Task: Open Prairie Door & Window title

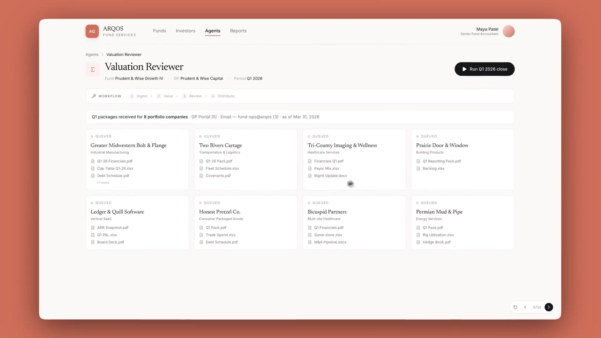Action: point(442,145)
